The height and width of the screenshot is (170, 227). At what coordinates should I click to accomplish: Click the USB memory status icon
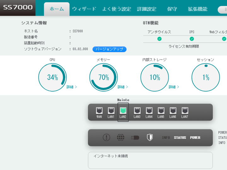135,138
